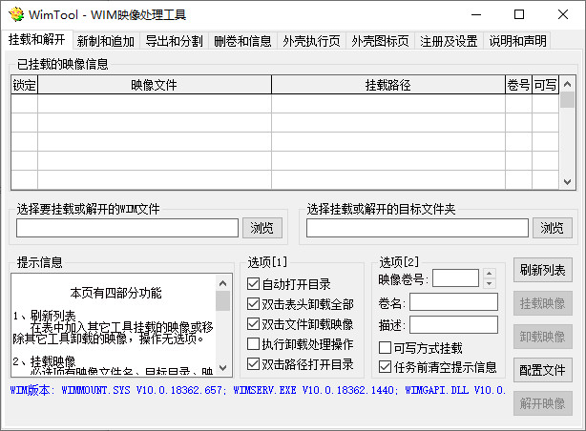This screenshot has height=431, width=586.
Task: Open the 外壳图标页 tab
Action: (380, 41)
